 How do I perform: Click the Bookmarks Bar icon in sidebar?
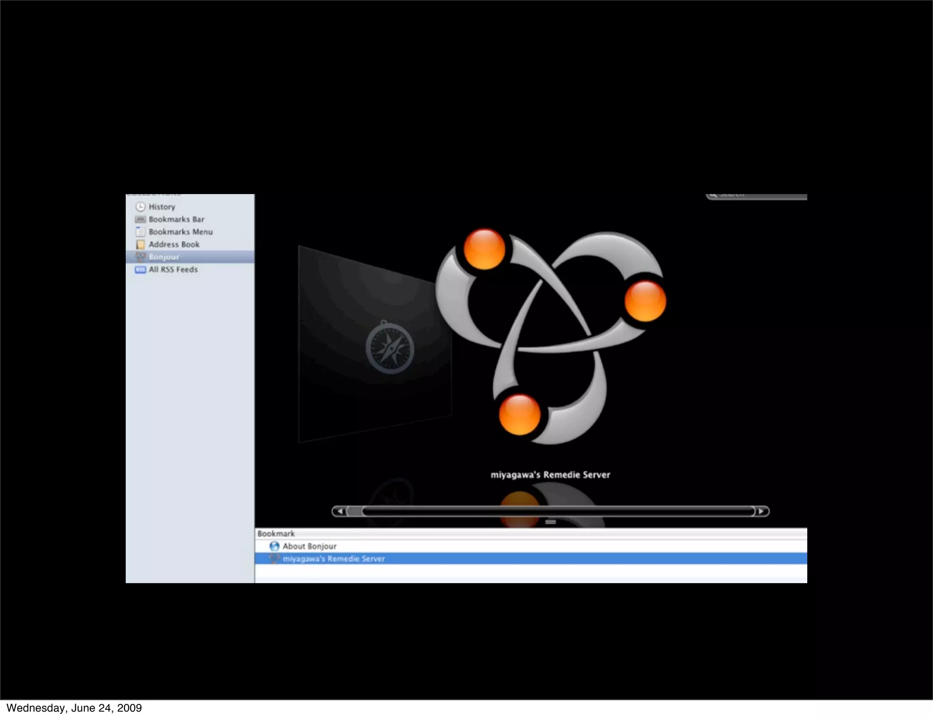[x=140, y=220]
